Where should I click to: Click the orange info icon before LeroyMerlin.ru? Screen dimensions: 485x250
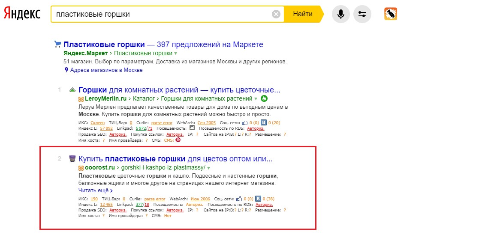[x=81, y=99]
